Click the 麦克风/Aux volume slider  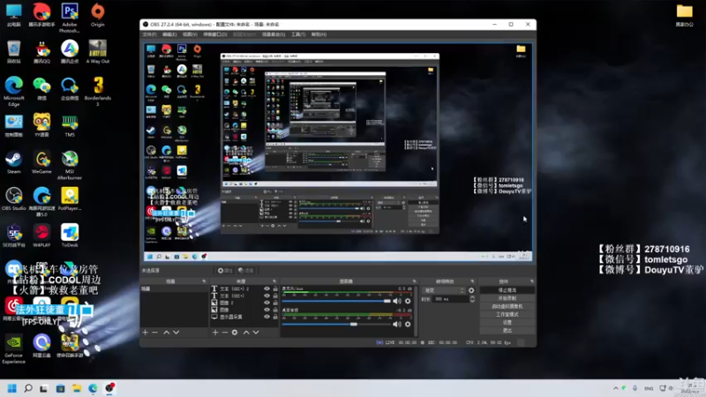(336, 301)
